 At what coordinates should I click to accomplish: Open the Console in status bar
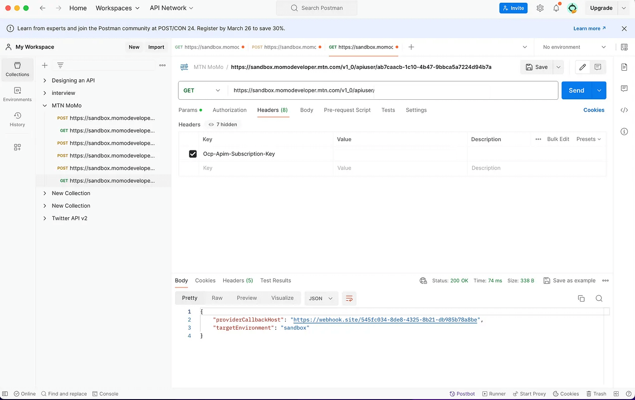pos(105,394)
